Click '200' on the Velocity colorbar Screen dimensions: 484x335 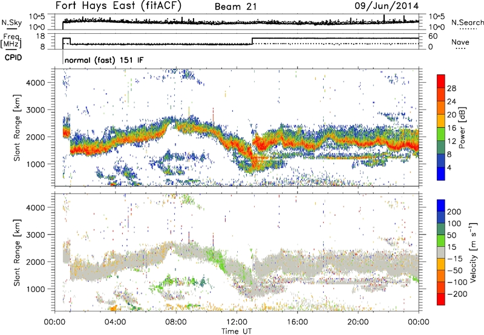(454, 212)
